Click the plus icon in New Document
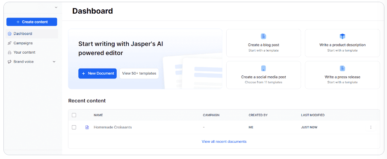The image size is (387, 159). pos(83,73)
